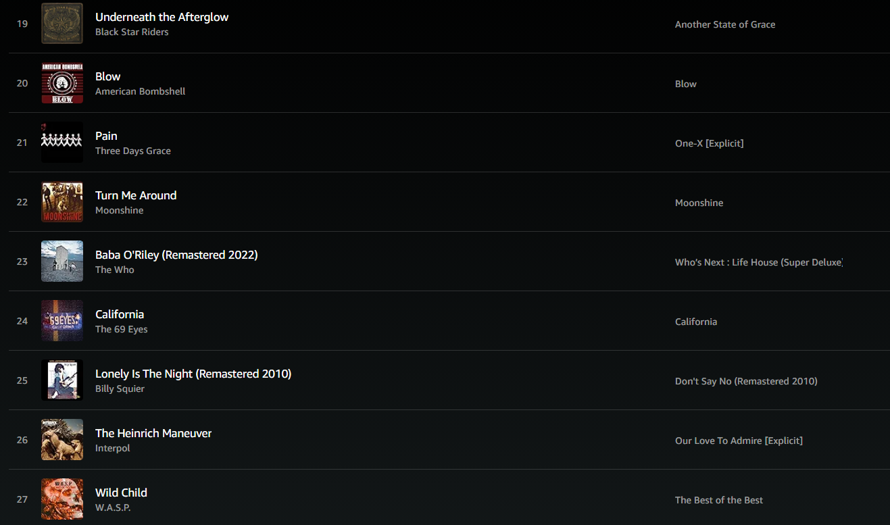Open album Our Love To Admire [Explicit]
Image resolution: width=890 pixels, height=525 pixels.
coord(739,441)
